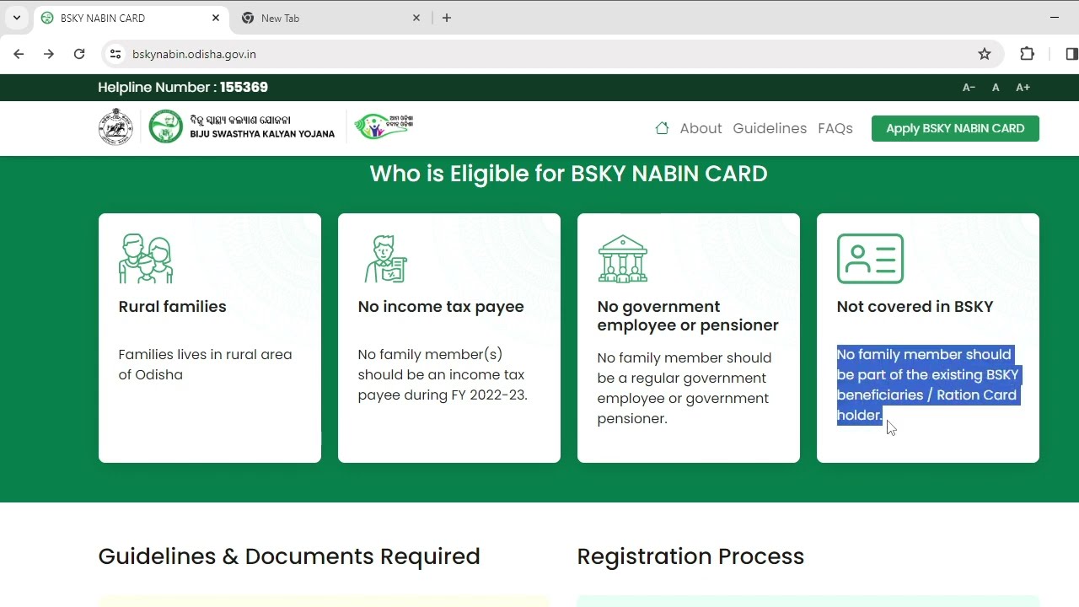
Task: Click the Odisha government emblem logo
Action: coord(115,127)
